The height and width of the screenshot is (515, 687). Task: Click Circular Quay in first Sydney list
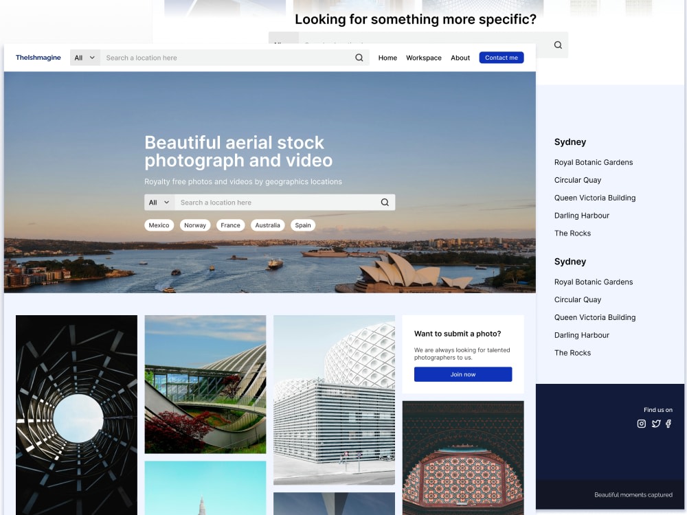[x=578, y=180]
